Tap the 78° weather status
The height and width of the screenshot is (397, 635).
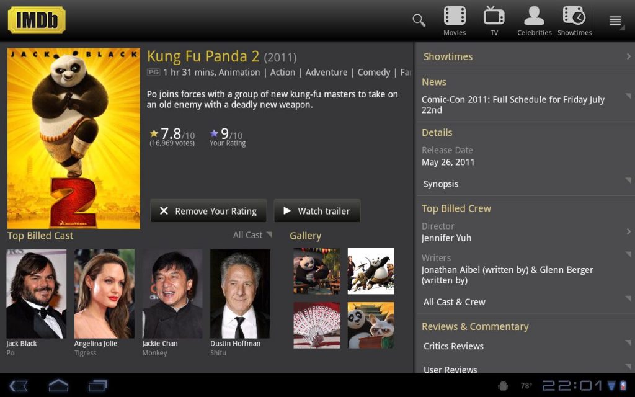(526, 386)
